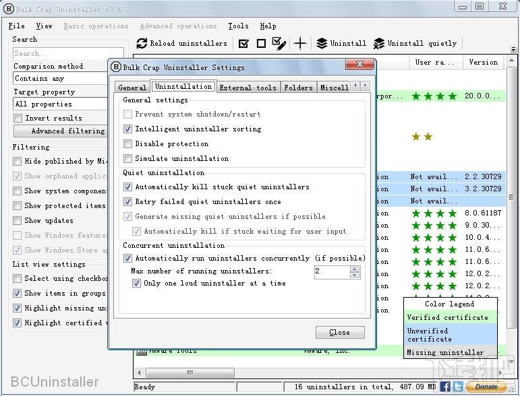The width and height of the screenshot is (520, 396).
Task: Click the Select all checked-box toolbar icon
Action: click(x=243, y=43)
